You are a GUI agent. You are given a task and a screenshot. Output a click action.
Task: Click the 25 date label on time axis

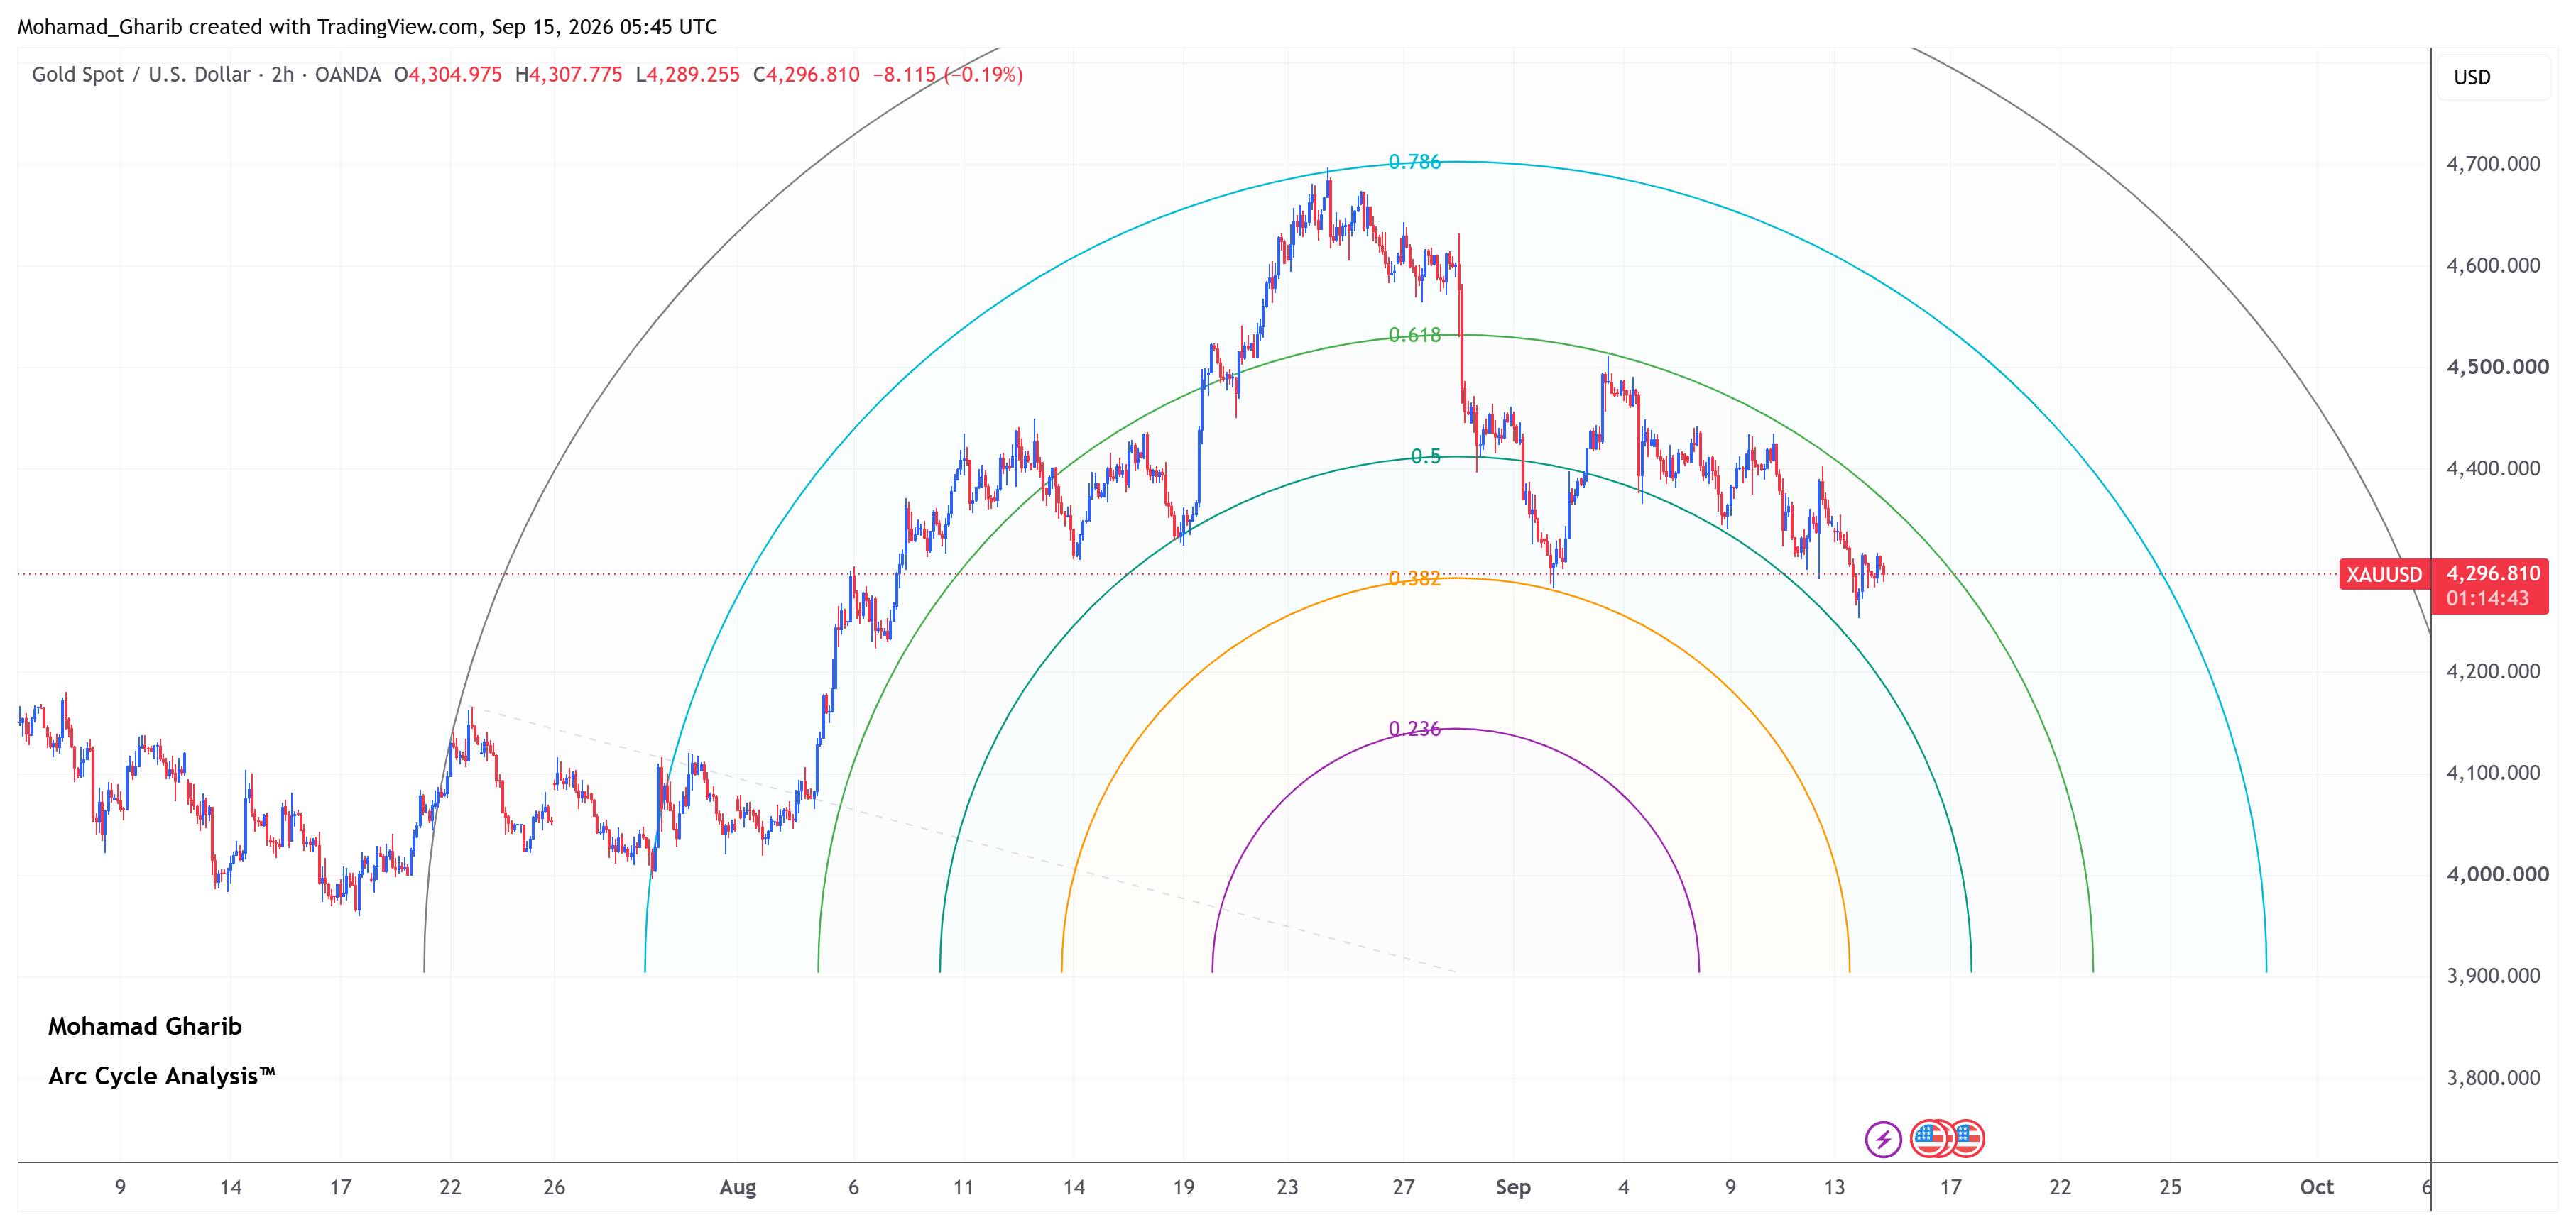tap(2170, 1187)
